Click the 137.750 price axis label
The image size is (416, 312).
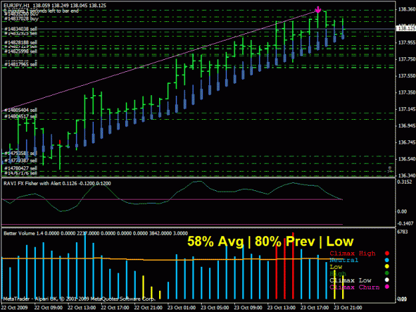tap(407, 59)
